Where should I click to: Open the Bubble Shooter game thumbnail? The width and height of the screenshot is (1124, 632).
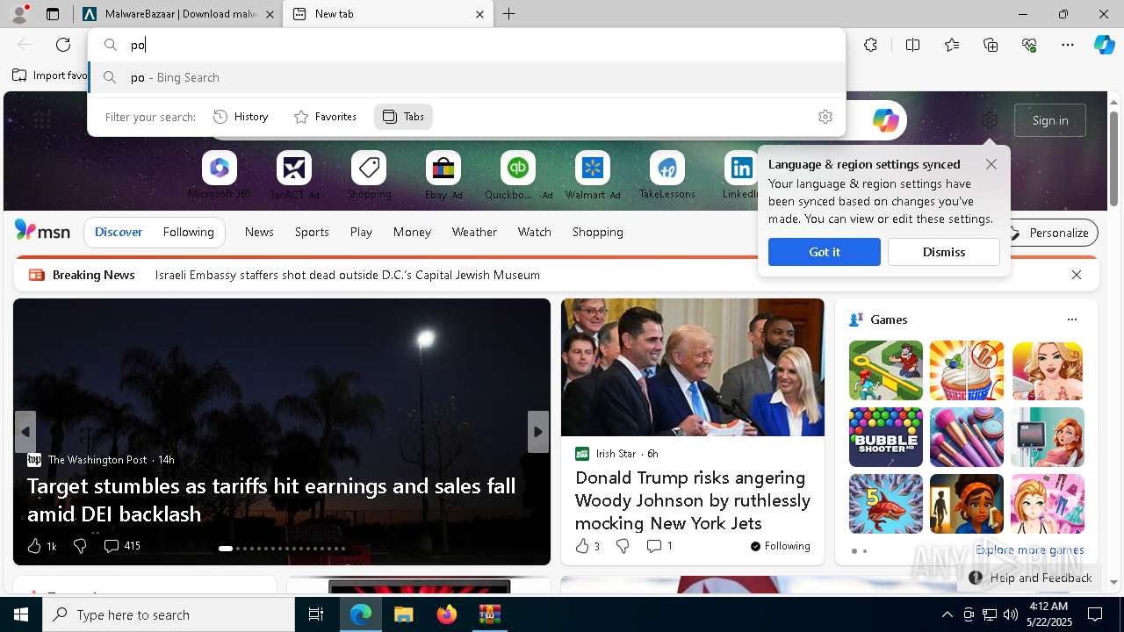[886, 437]
